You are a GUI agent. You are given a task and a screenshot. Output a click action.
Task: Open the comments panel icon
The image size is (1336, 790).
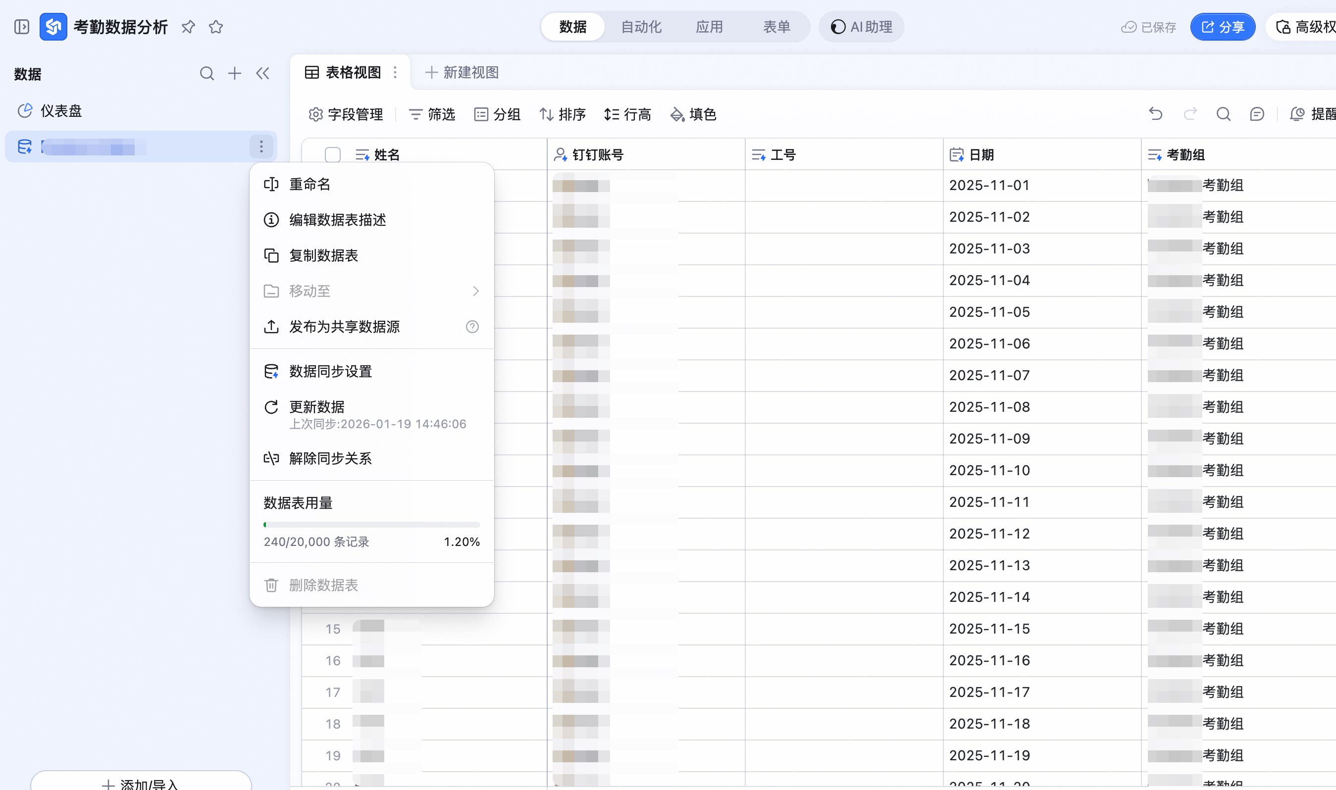(1257, 114)
